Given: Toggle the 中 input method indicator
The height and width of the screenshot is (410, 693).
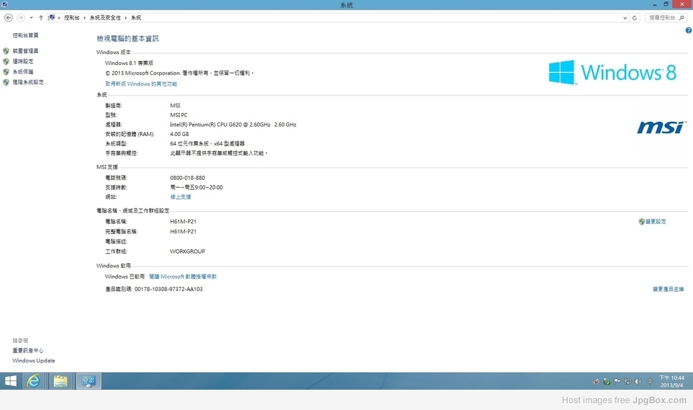Looking at the screenshot, I should [x=650, y=381].
